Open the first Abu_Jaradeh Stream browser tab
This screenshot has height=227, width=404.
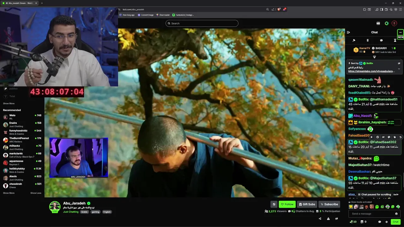(x=19, y=3)
